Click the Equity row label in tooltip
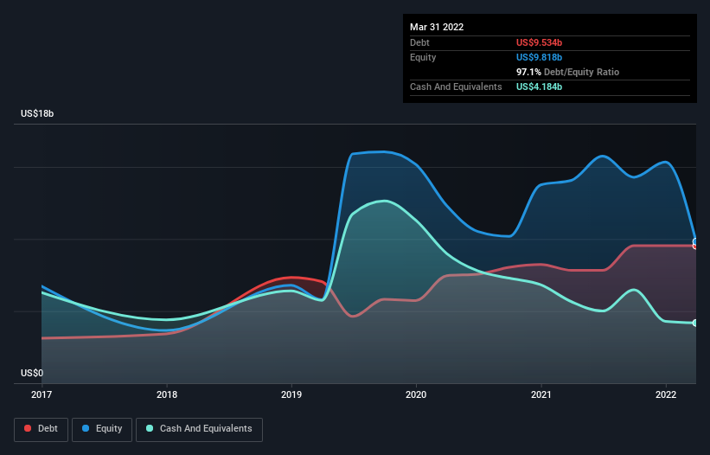Screen dimensions: 710x455 coord(423,57)
